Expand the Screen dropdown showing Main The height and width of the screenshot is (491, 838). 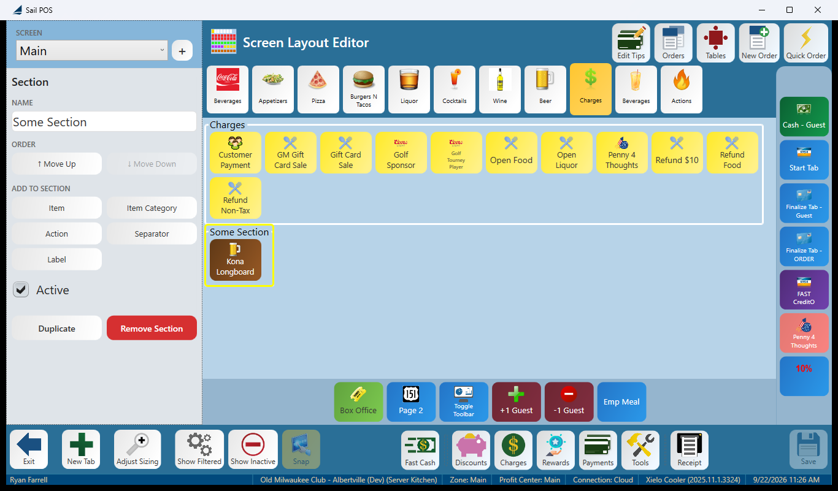tap(92, 51)
